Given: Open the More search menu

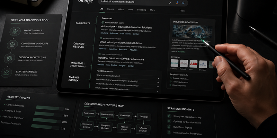Looking at the screenshot, I should [x=152, y=10].
